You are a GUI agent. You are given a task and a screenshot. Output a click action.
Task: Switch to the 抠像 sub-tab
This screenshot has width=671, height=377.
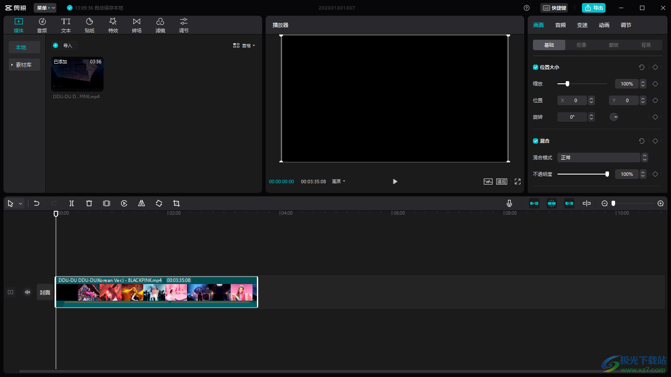tap(581, 45)
